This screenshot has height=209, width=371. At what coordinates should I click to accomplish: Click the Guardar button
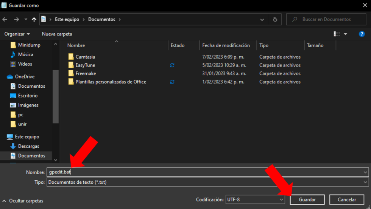[307, 200]
